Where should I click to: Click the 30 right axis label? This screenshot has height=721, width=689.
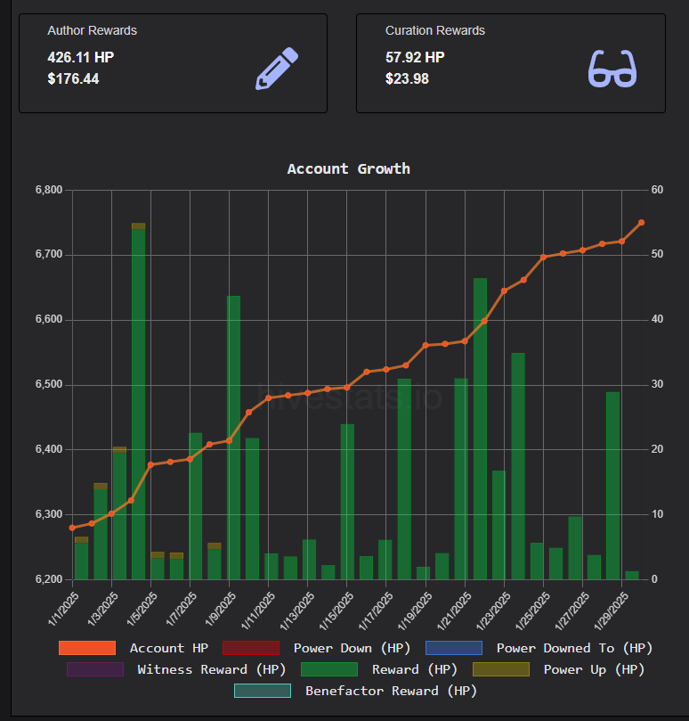click(x=657, y=384)
